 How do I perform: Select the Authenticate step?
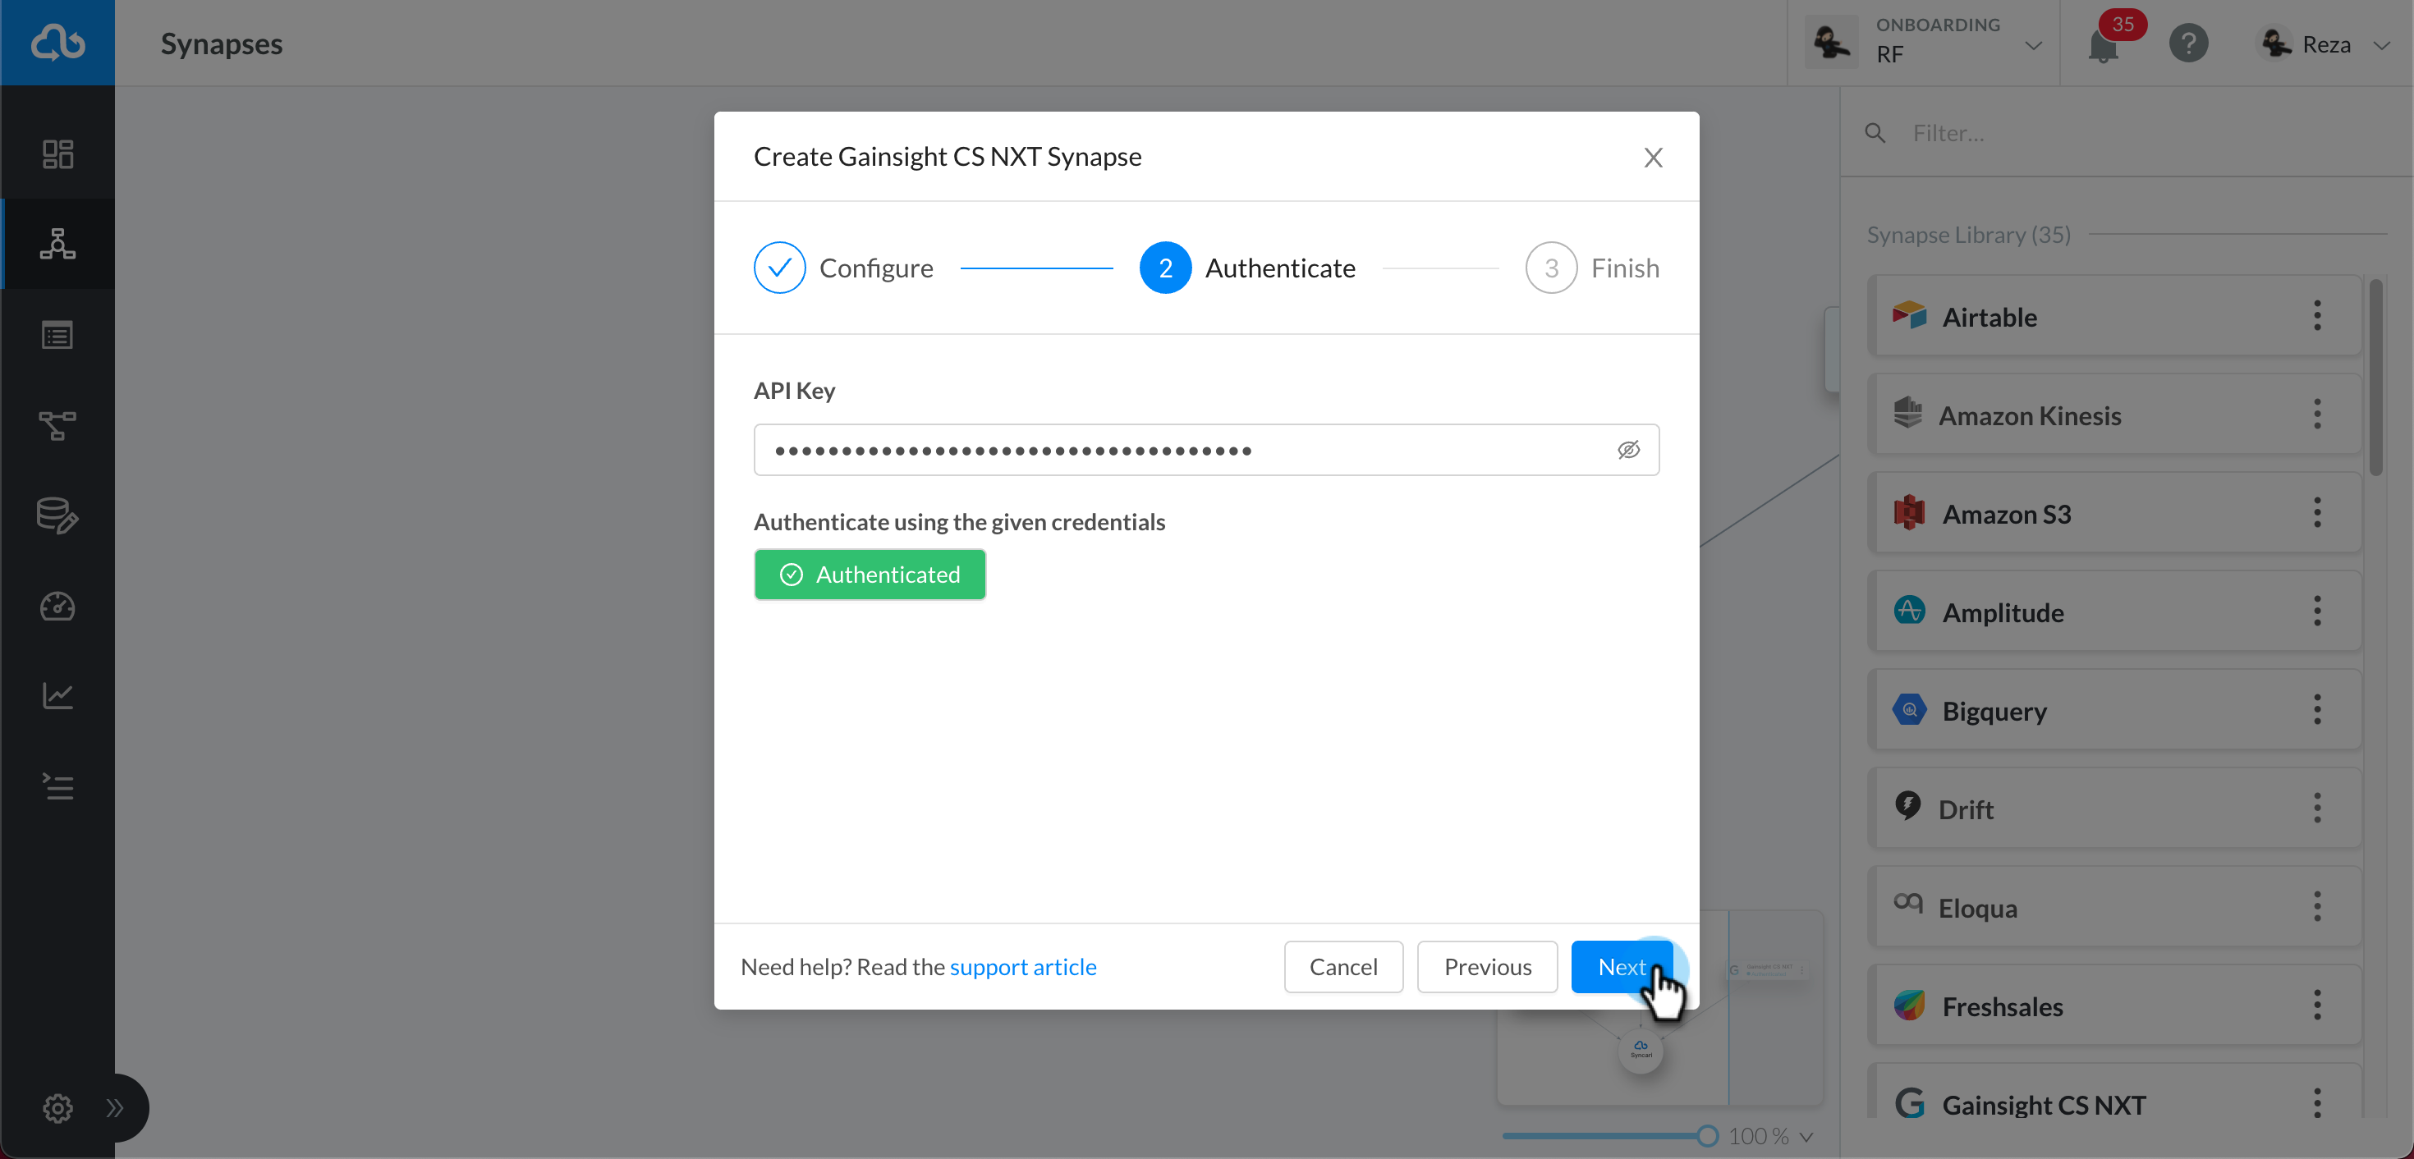click(1246, 268)
